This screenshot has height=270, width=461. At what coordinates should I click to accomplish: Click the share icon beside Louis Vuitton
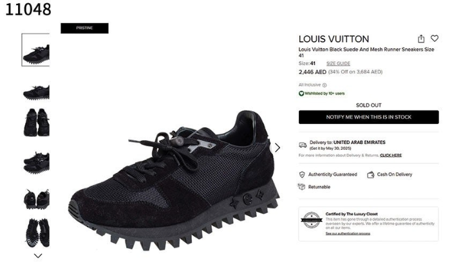421,39
